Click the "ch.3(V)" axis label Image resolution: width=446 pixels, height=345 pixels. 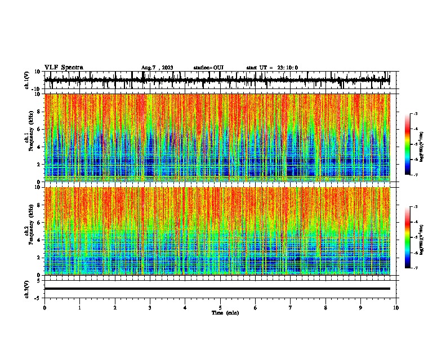coord(27,289)
